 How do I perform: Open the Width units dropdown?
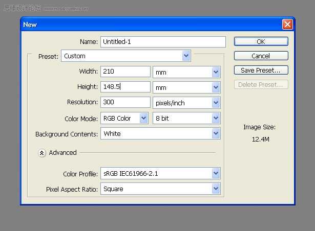(186, 72)
